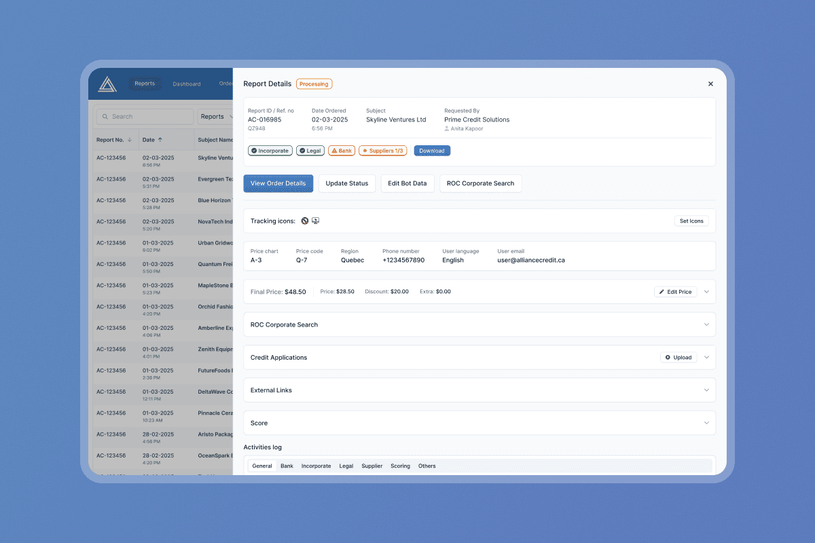The height and width of the screenshot is (543, 815).
Task: Switch to the Bank activity tab
Action: [x=287, y=466]
